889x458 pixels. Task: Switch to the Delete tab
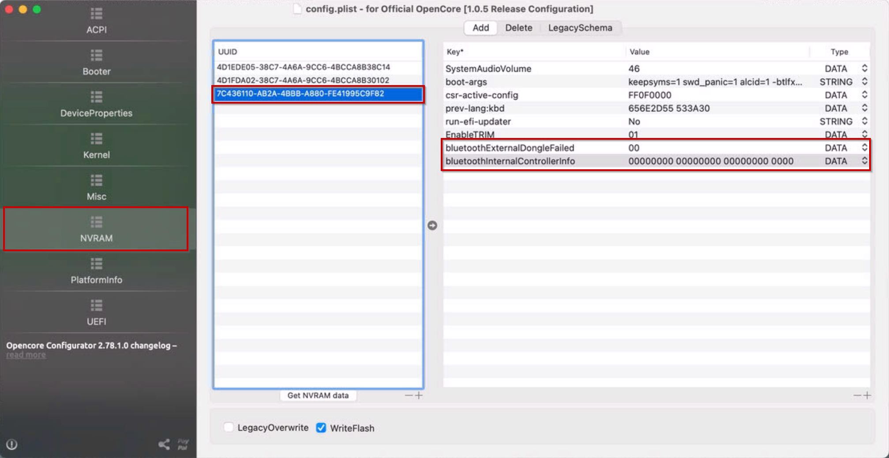(518, 28)
